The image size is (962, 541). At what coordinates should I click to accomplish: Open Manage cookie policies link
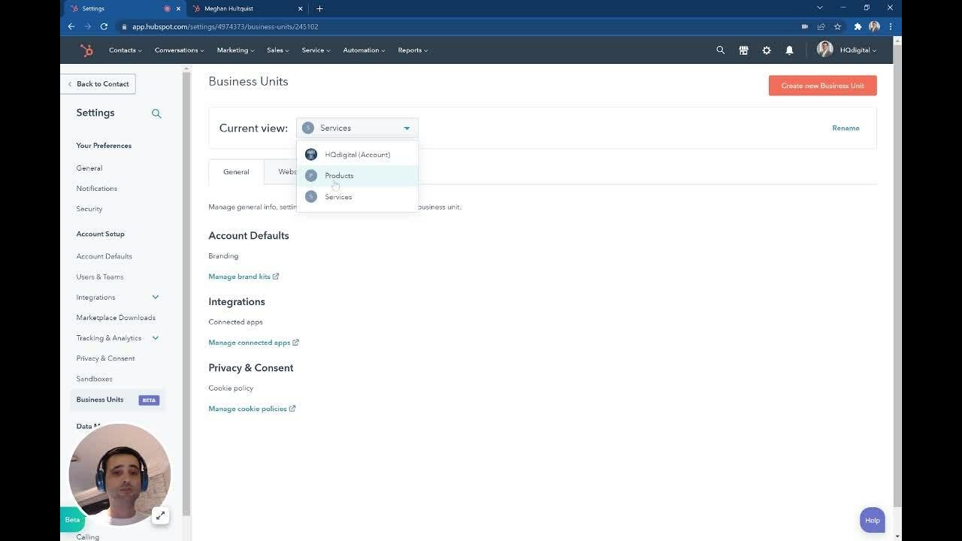pyautogui.click(x=247, y=409)
